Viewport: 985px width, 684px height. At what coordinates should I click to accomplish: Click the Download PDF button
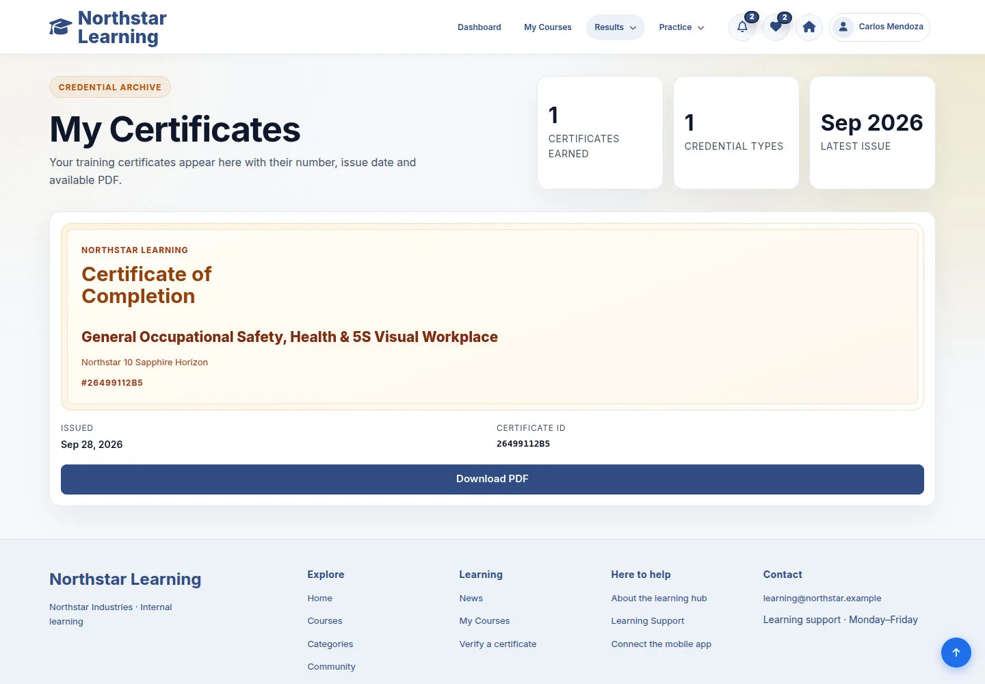(492, 479)
